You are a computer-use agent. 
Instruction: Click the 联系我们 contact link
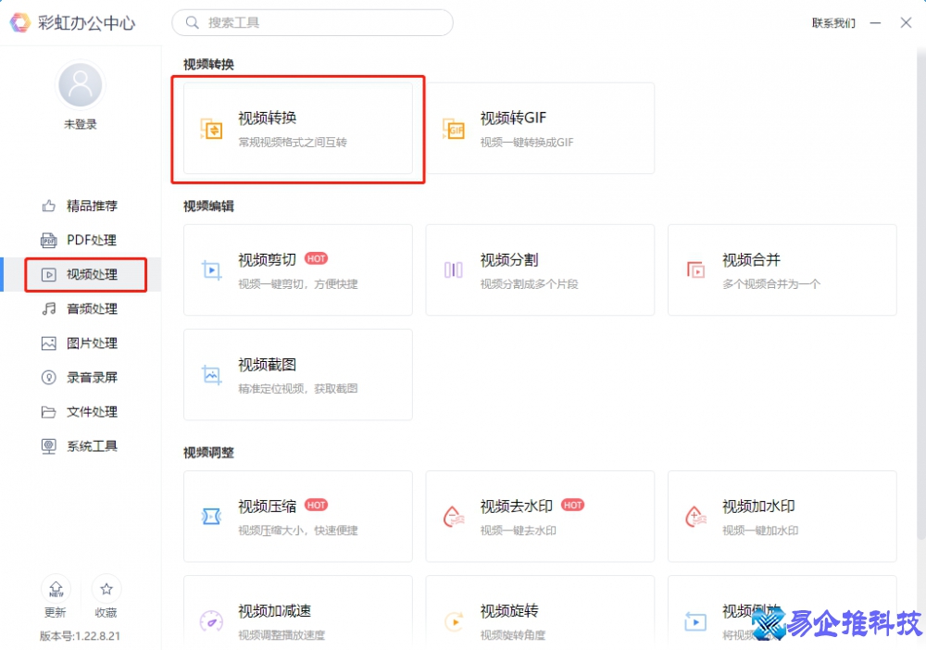pyautogui.click(x=832, y=23)
